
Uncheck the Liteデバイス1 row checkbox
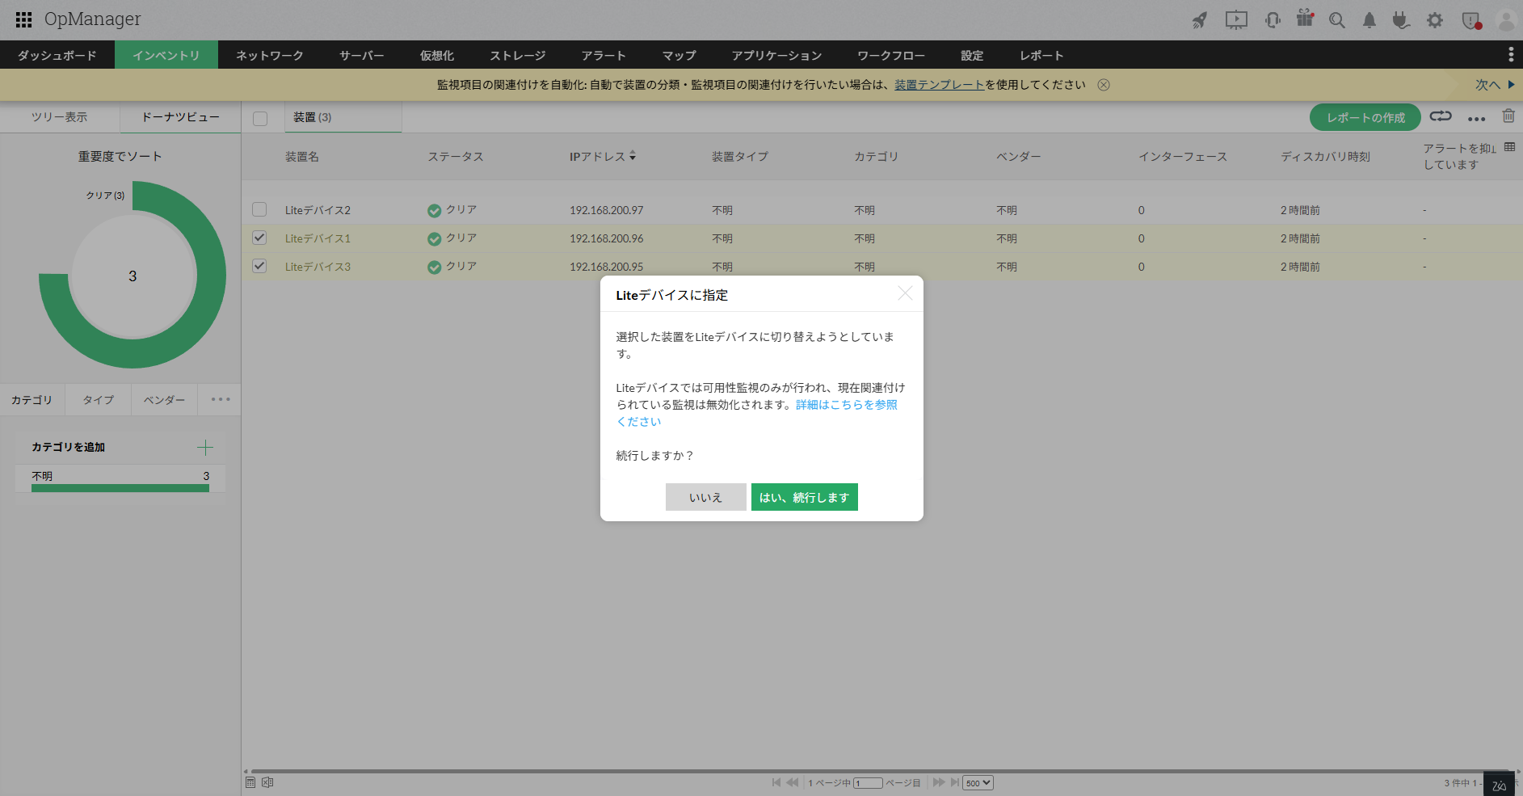coord(259,238)
